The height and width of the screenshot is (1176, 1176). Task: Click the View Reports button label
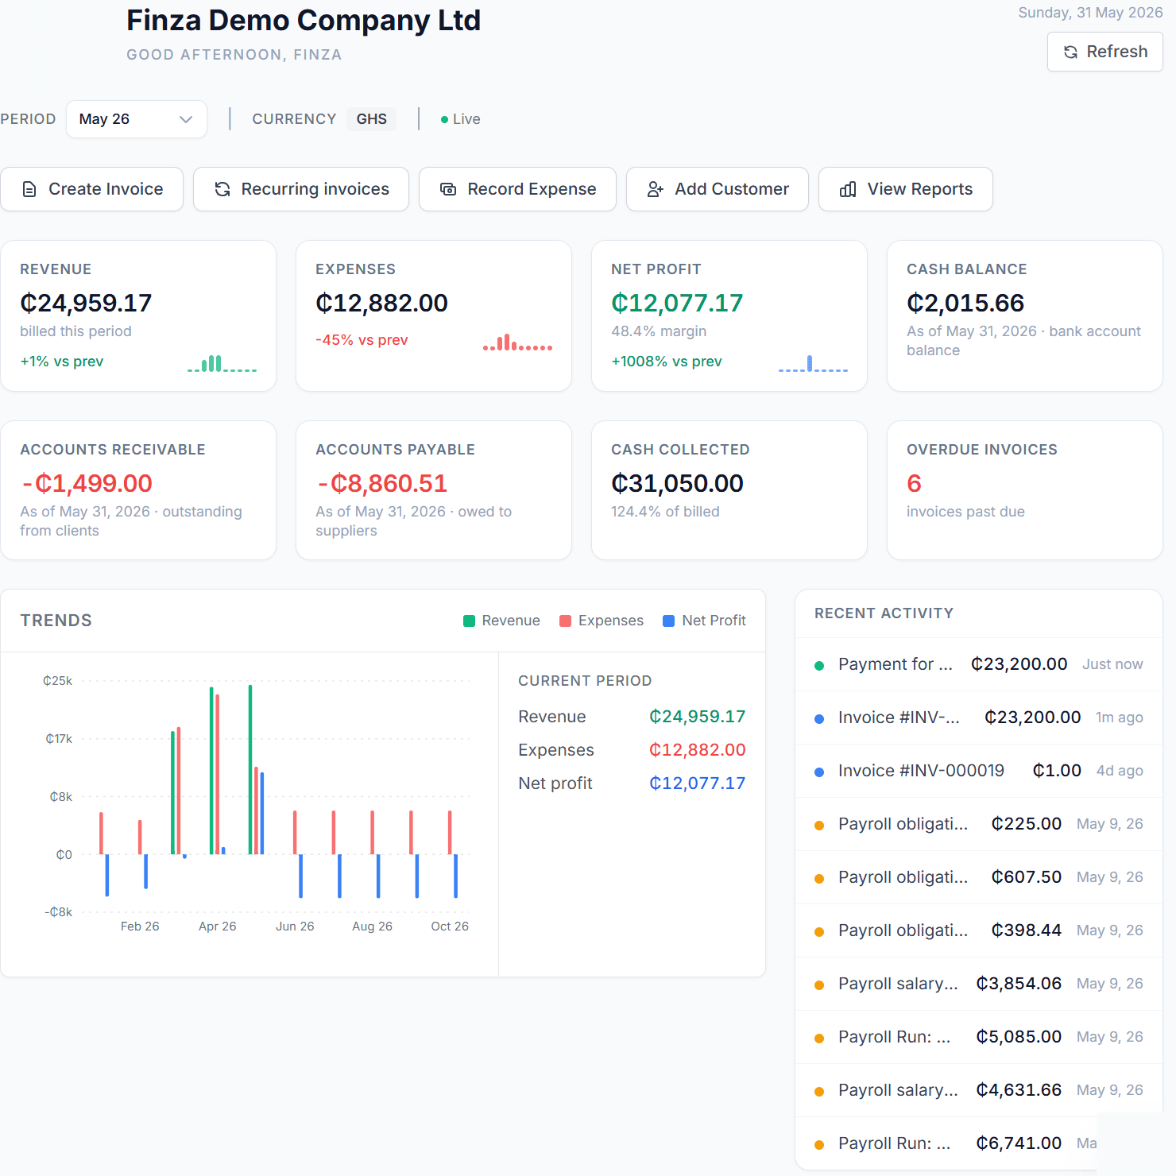click(x=920, y=189)
